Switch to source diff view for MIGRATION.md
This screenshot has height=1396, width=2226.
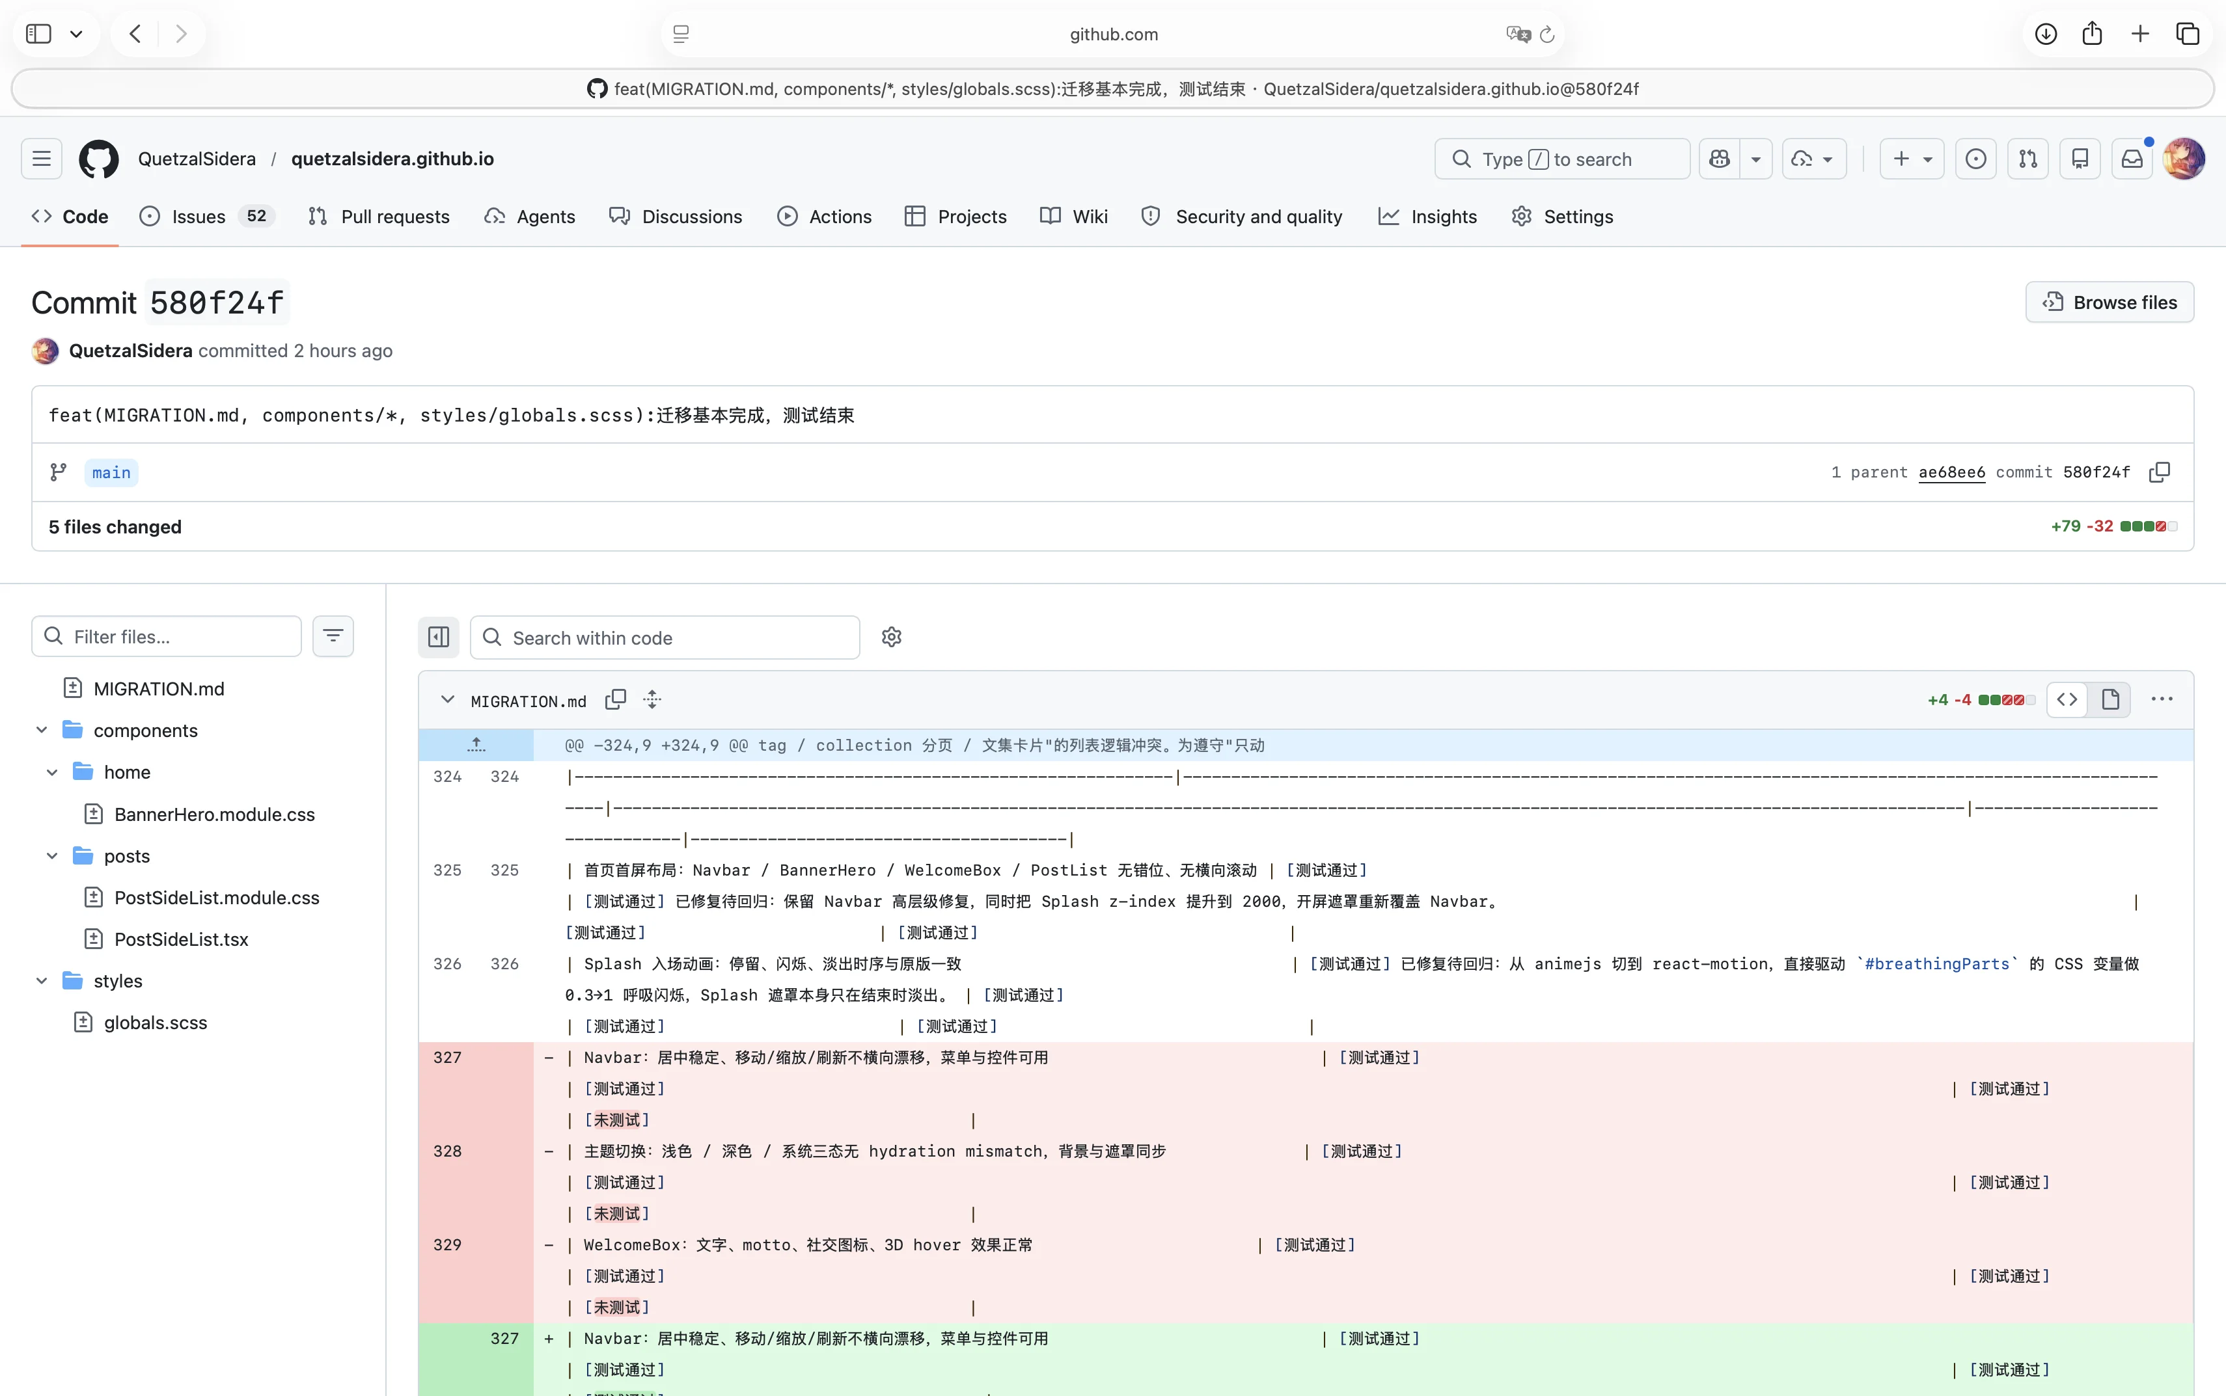[x=2067, y=700]
